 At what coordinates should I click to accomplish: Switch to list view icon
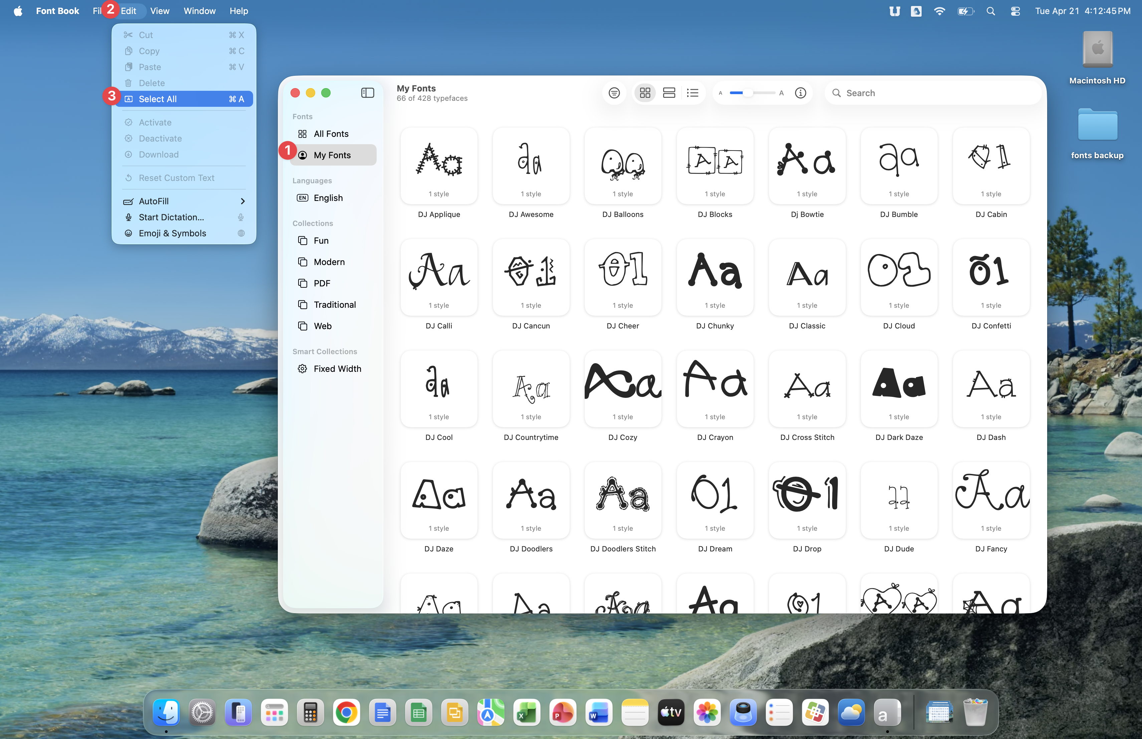coord(693,93)
